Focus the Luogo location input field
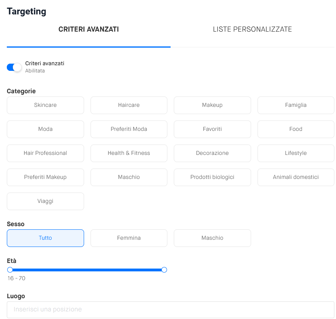The image size is (336, 319). click(x=170, y=309)
